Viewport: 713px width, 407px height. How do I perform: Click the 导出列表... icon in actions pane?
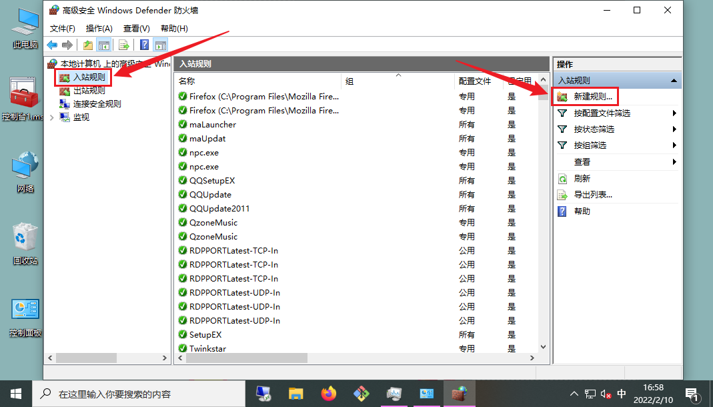pyautogui.click(x=562, y=195)
